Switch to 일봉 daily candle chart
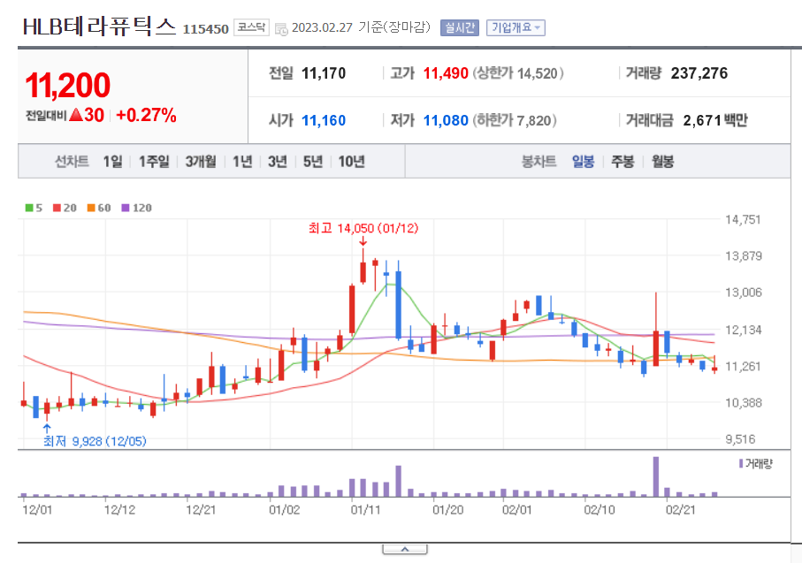The image size is (802, 563). pos(583,162)
